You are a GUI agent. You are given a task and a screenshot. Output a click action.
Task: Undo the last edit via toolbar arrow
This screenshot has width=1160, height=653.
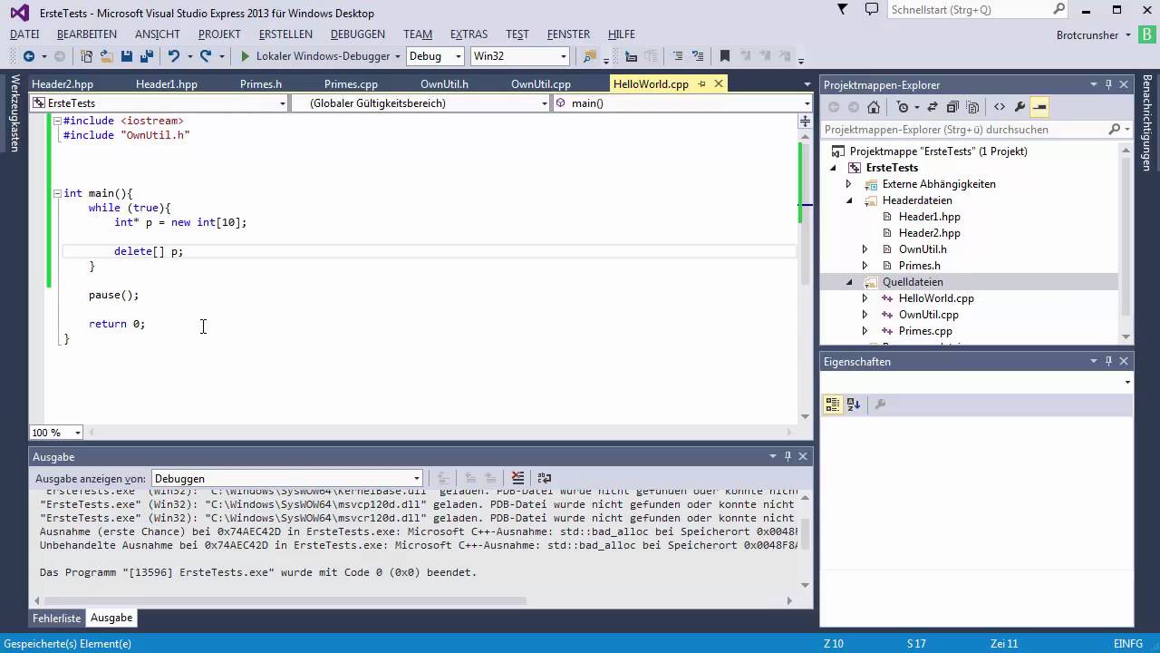[x=173, y=56]
